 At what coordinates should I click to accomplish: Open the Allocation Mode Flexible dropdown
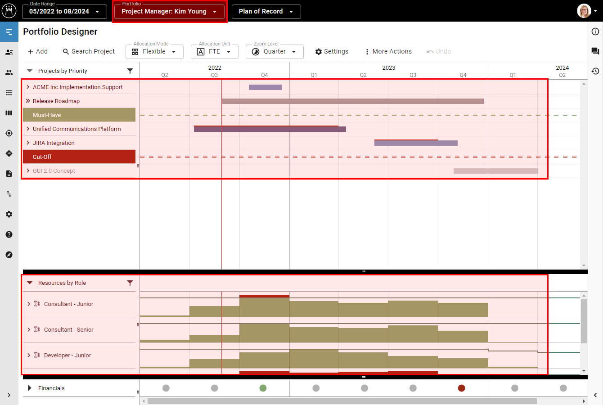pos(154,52)
